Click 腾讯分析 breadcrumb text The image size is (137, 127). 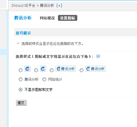click(47, 6)
